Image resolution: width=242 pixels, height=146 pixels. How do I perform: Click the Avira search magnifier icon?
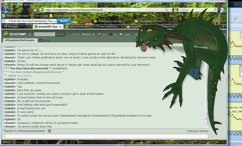[4, 21]
